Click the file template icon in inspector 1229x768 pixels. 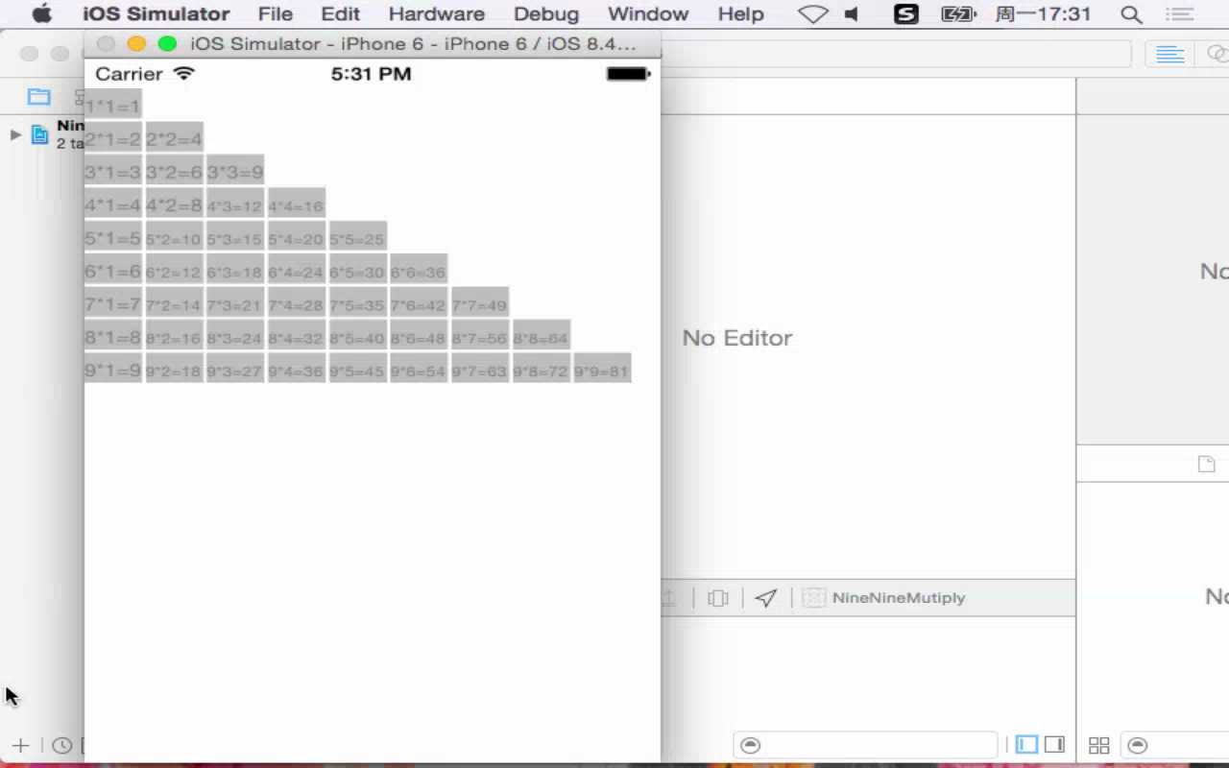coord(1207,465)
